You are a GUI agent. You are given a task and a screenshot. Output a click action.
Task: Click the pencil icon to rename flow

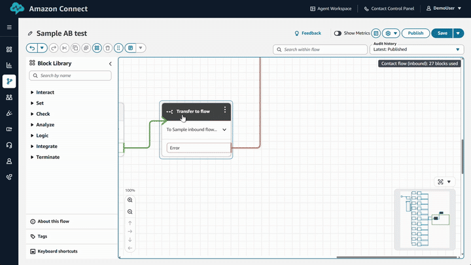pos(30,33)
